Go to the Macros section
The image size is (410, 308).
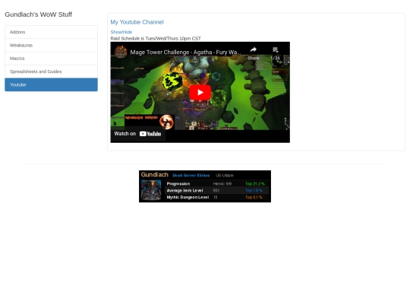[x=52, y=59]
